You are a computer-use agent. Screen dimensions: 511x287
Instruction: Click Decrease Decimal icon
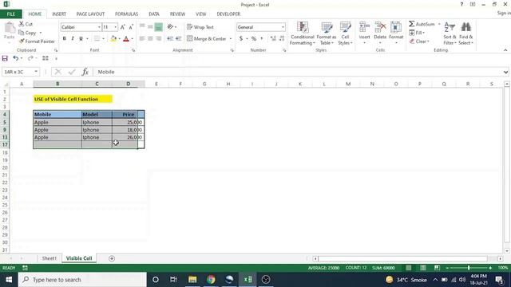[x=282, y=39]
